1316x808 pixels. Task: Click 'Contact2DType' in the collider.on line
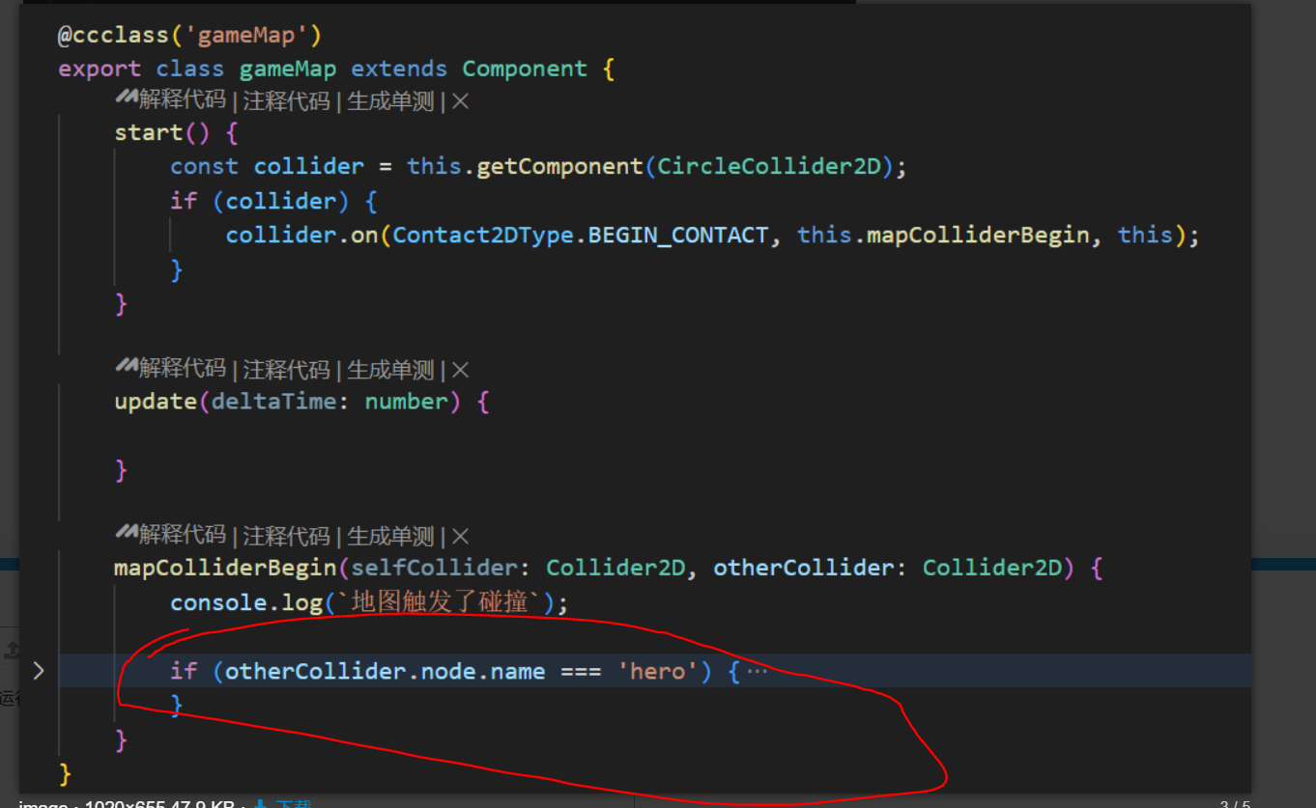tap(483, 235)
